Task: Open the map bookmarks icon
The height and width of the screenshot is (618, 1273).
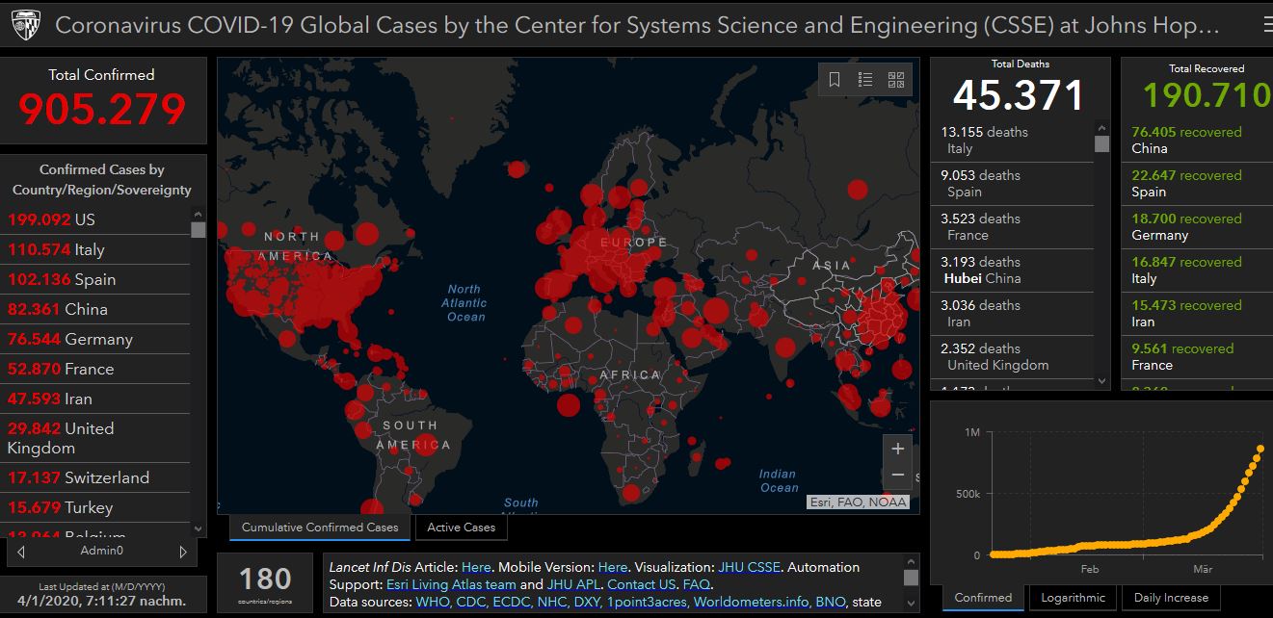Action: (835, 80)
